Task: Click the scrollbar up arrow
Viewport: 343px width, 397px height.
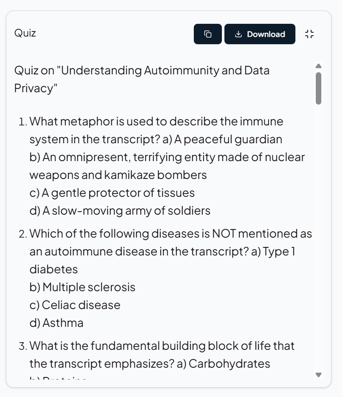Action: pyautogui.click(x=319, y=66)
